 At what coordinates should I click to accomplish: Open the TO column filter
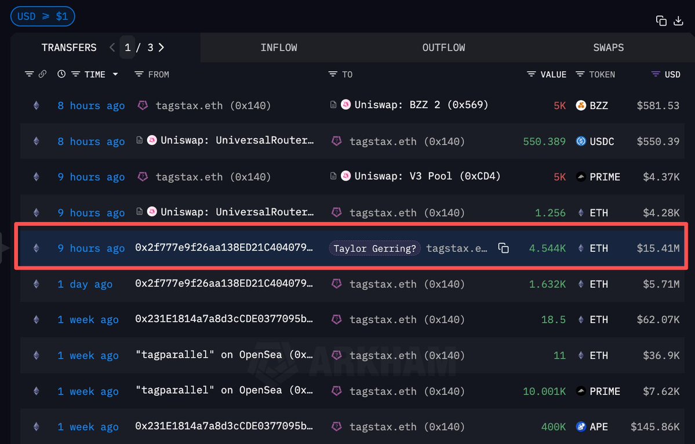coord(332,74)
